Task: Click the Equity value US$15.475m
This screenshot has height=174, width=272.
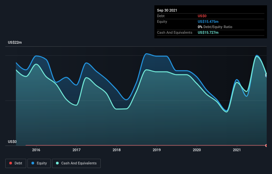Action: (208, 22)
